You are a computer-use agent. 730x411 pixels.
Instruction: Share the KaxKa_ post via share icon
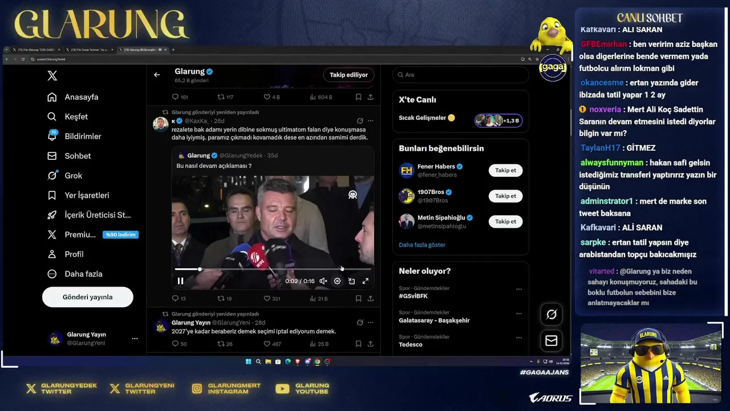point(371,298)
